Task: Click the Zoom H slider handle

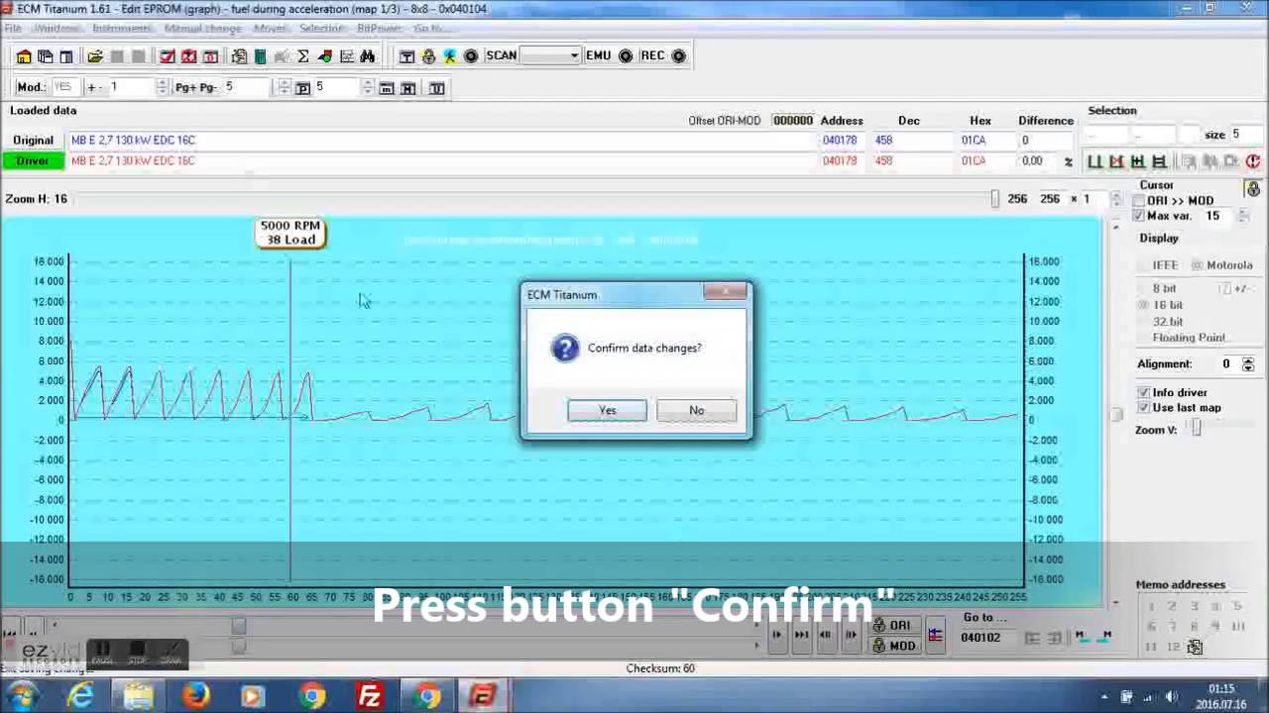Action: tap(994, 199)
